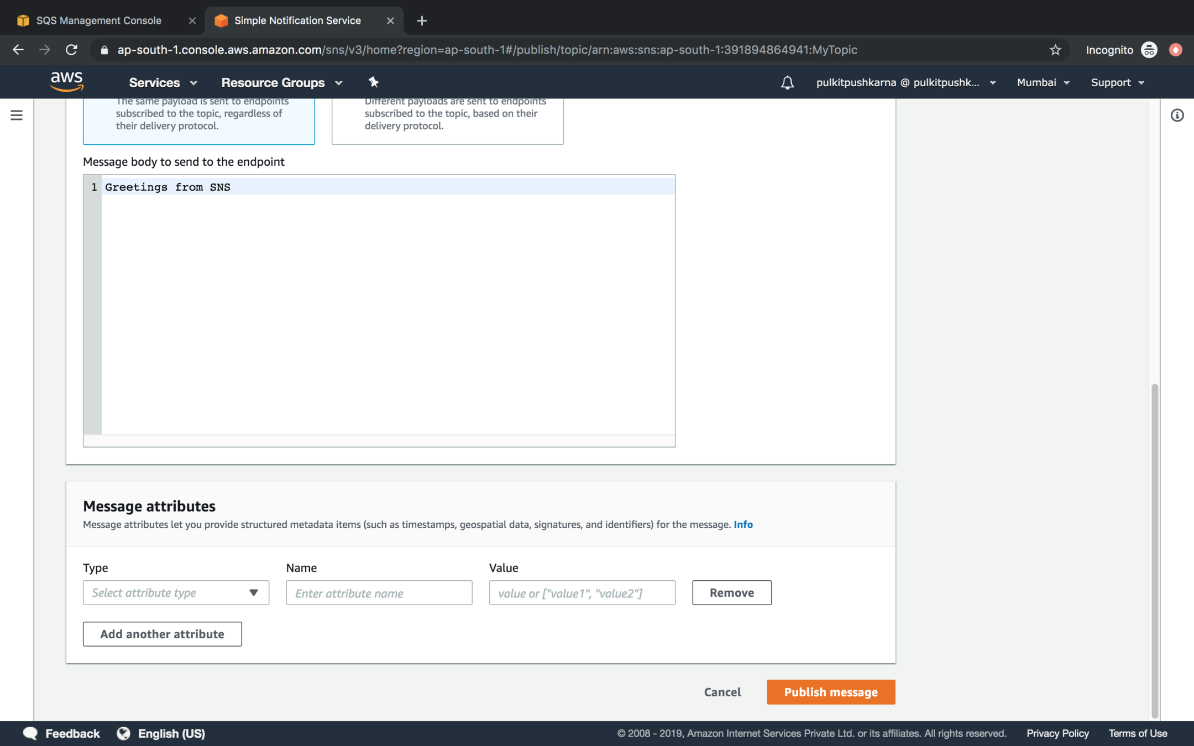Bookmark this page with the star icon

[1055, 50]
